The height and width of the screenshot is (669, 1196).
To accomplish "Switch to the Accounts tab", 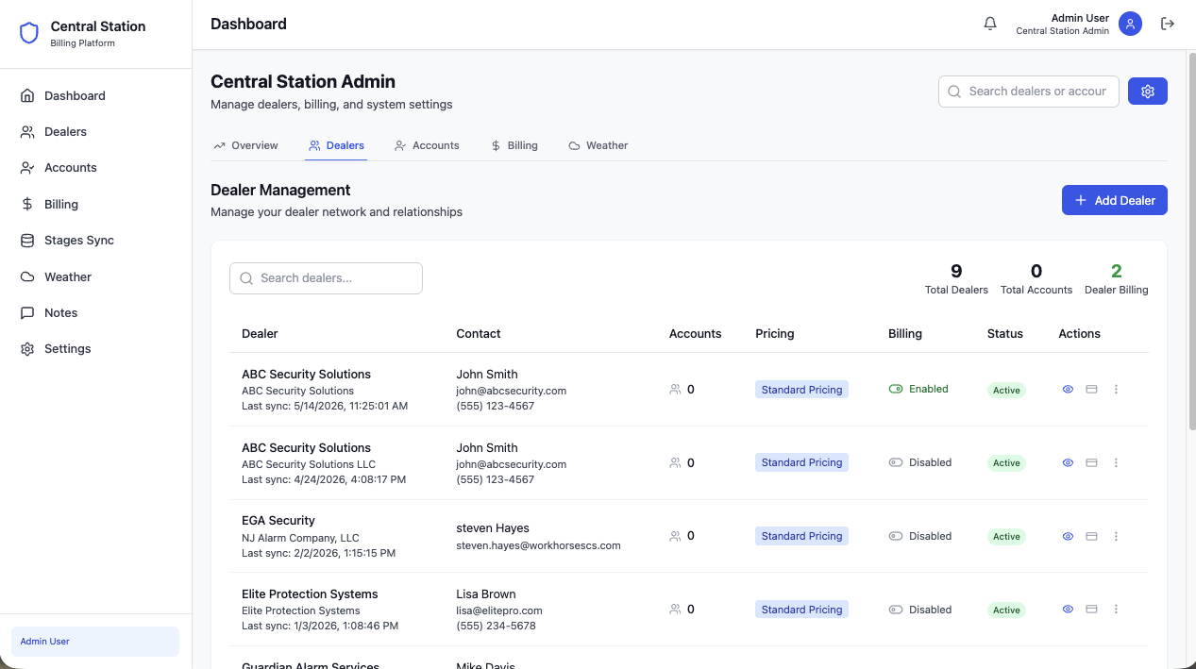I will coord(428,145).
